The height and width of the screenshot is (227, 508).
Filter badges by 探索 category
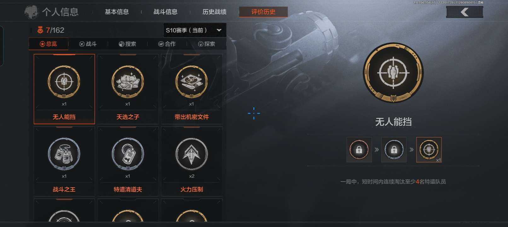(x=206, y=44)
